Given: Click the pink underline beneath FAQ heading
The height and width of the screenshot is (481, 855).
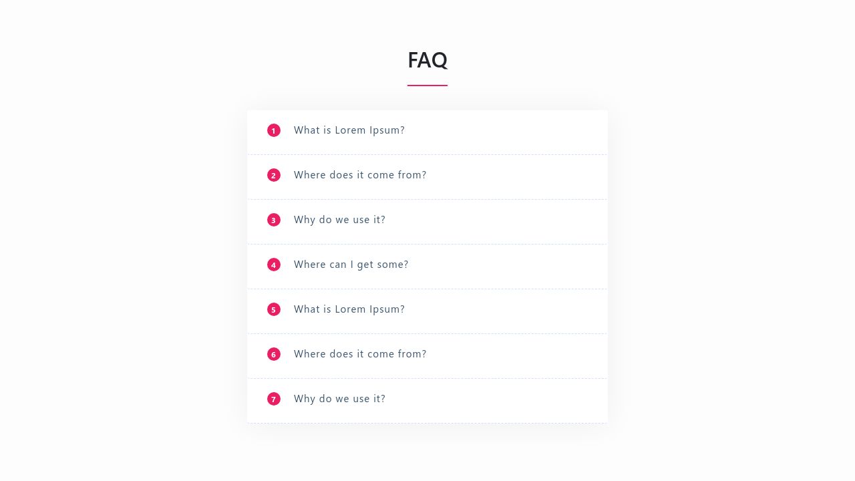Looking at the screenshot, I should tap(427, 86).
